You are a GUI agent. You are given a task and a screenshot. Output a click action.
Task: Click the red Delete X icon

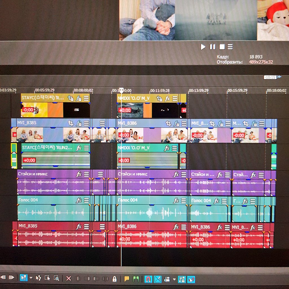[69, 278]
